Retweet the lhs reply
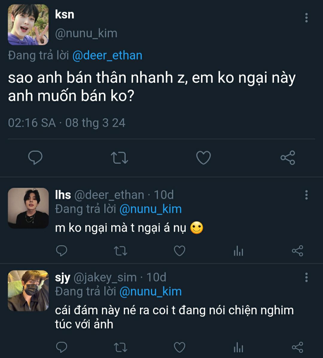This screenshot has height=358, width=323. click(121, 251)
